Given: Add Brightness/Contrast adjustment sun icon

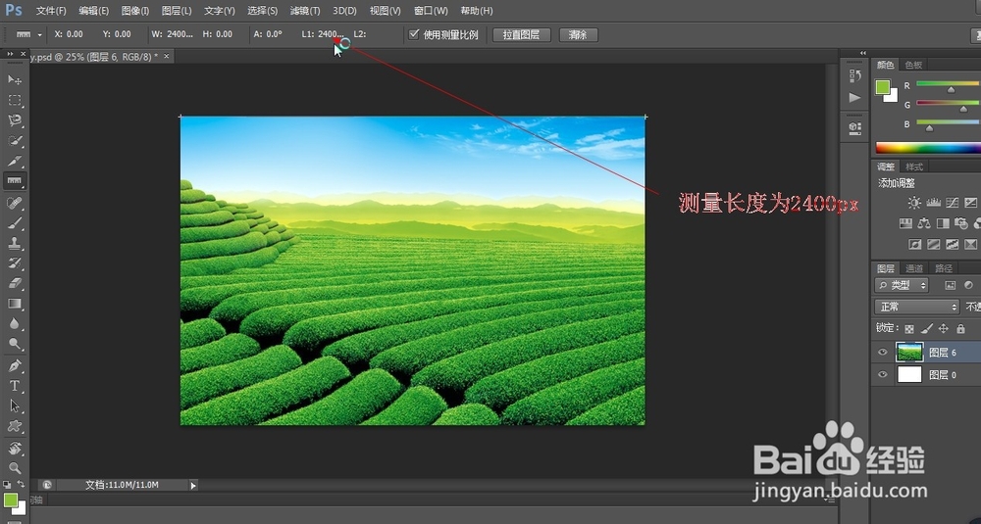Looking at the screenshot, I should click(x=914, y=203).
